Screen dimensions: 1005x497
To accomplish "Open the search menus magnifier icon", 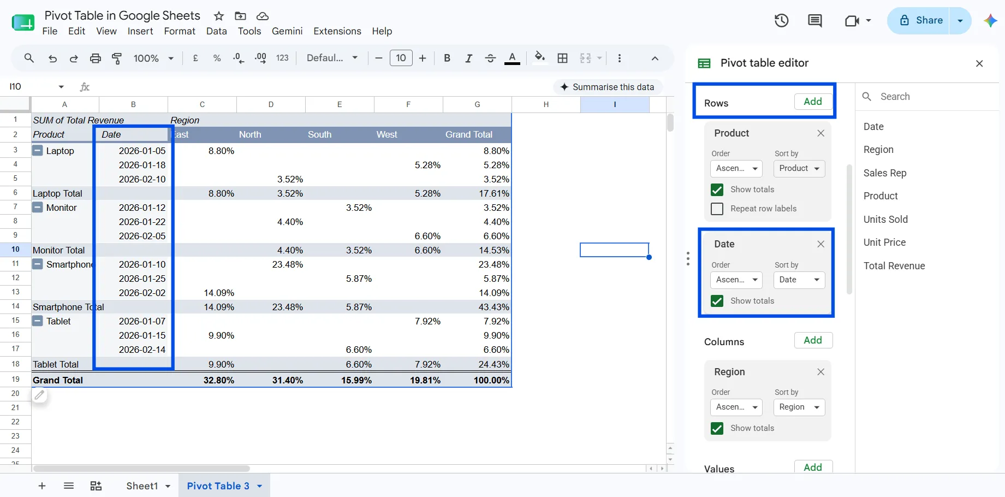I will coord(29,58).
